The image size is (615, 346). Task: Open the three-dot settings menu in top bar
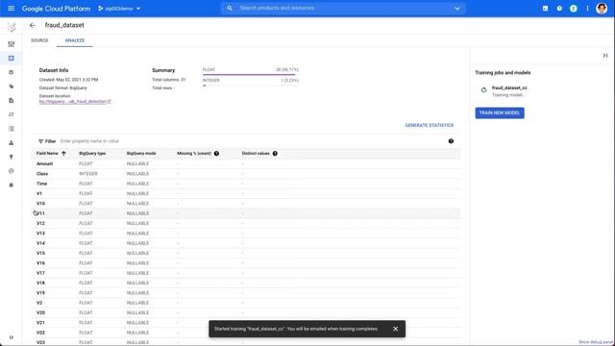(587, 9)
